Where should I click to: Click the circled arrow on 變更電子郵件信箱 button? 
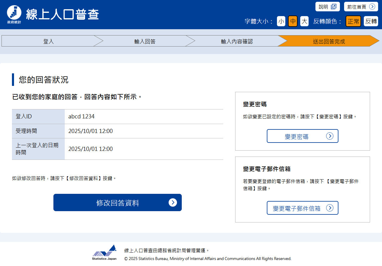(x=329, y=208)
